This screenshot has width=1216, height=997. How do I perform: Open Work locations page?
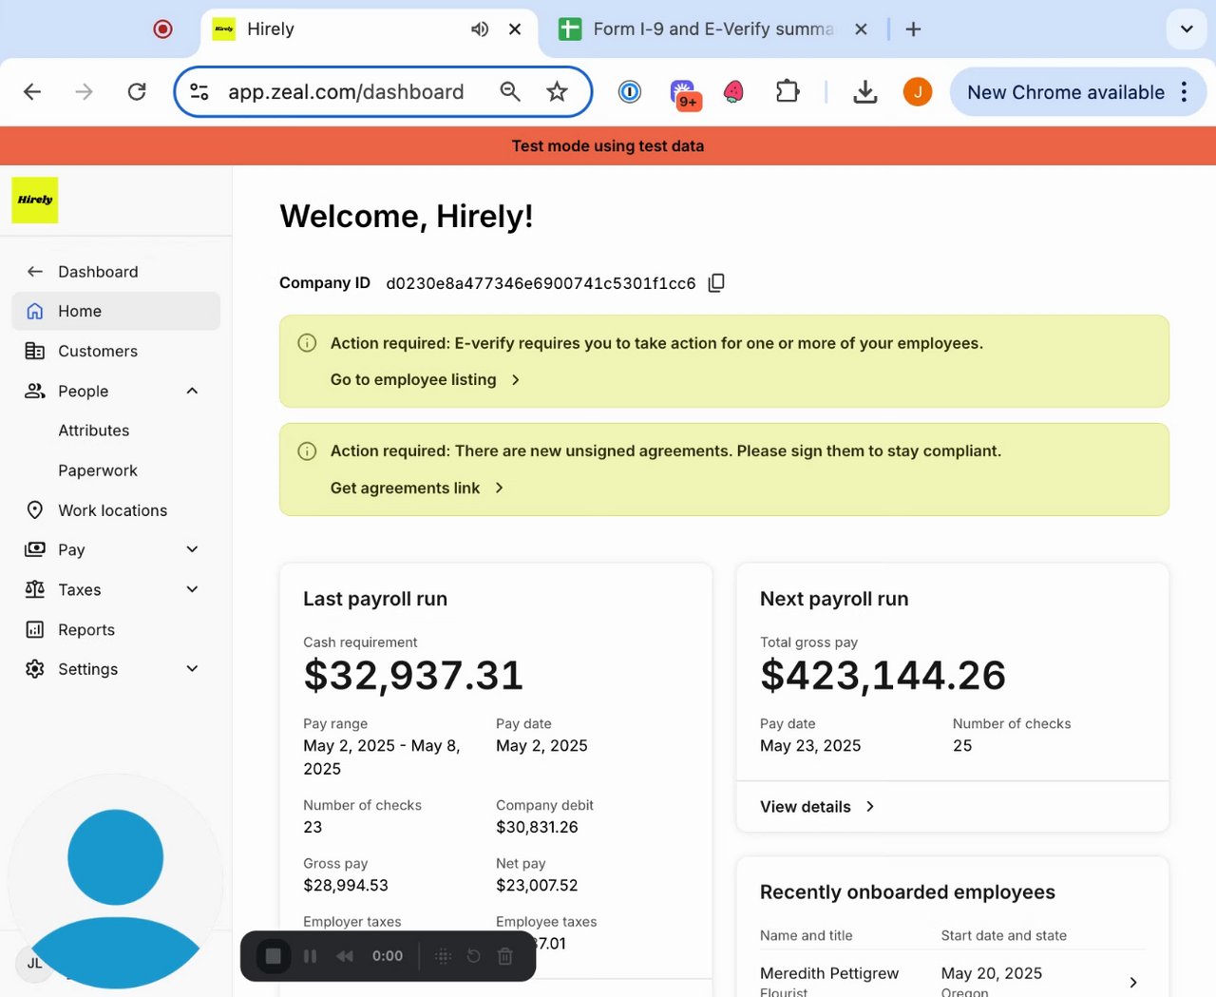[x=112, y=510]
